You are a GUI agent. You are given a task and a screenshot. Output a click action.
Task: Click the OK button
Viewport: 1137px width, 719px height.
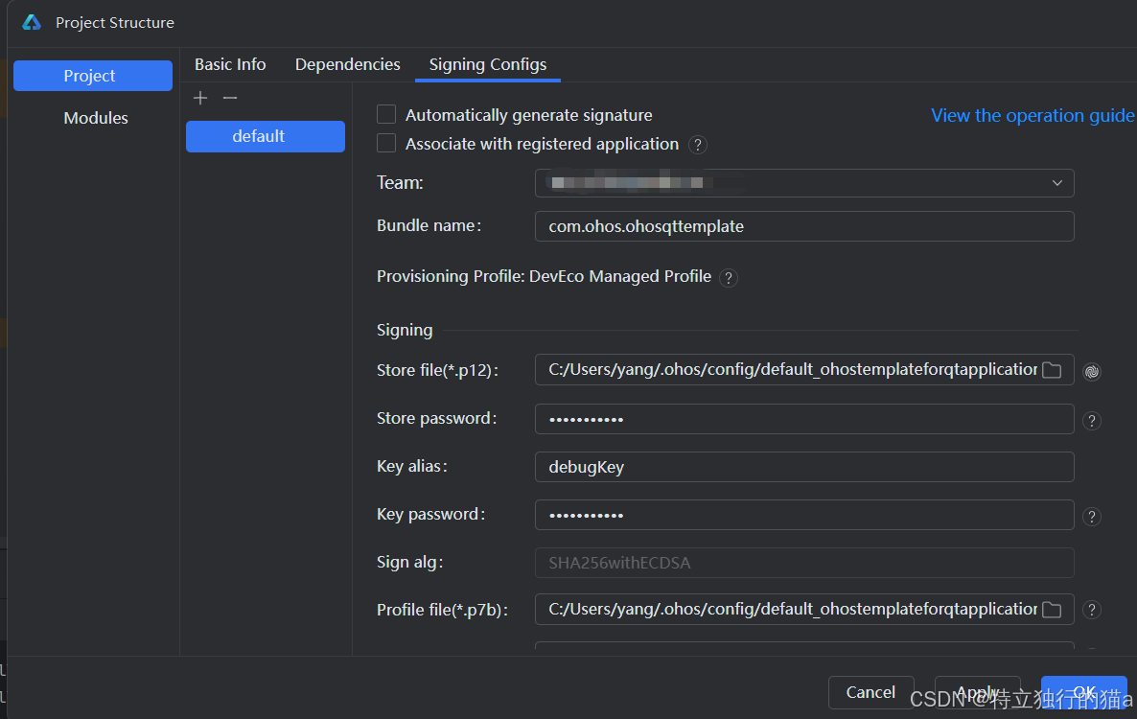click(x=1084, y=692)
